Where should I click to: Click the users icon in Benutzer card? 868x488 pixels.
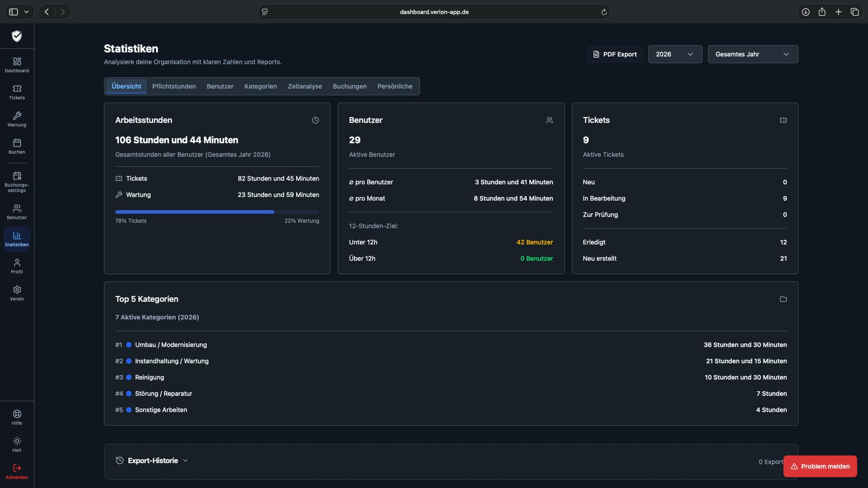550,120
